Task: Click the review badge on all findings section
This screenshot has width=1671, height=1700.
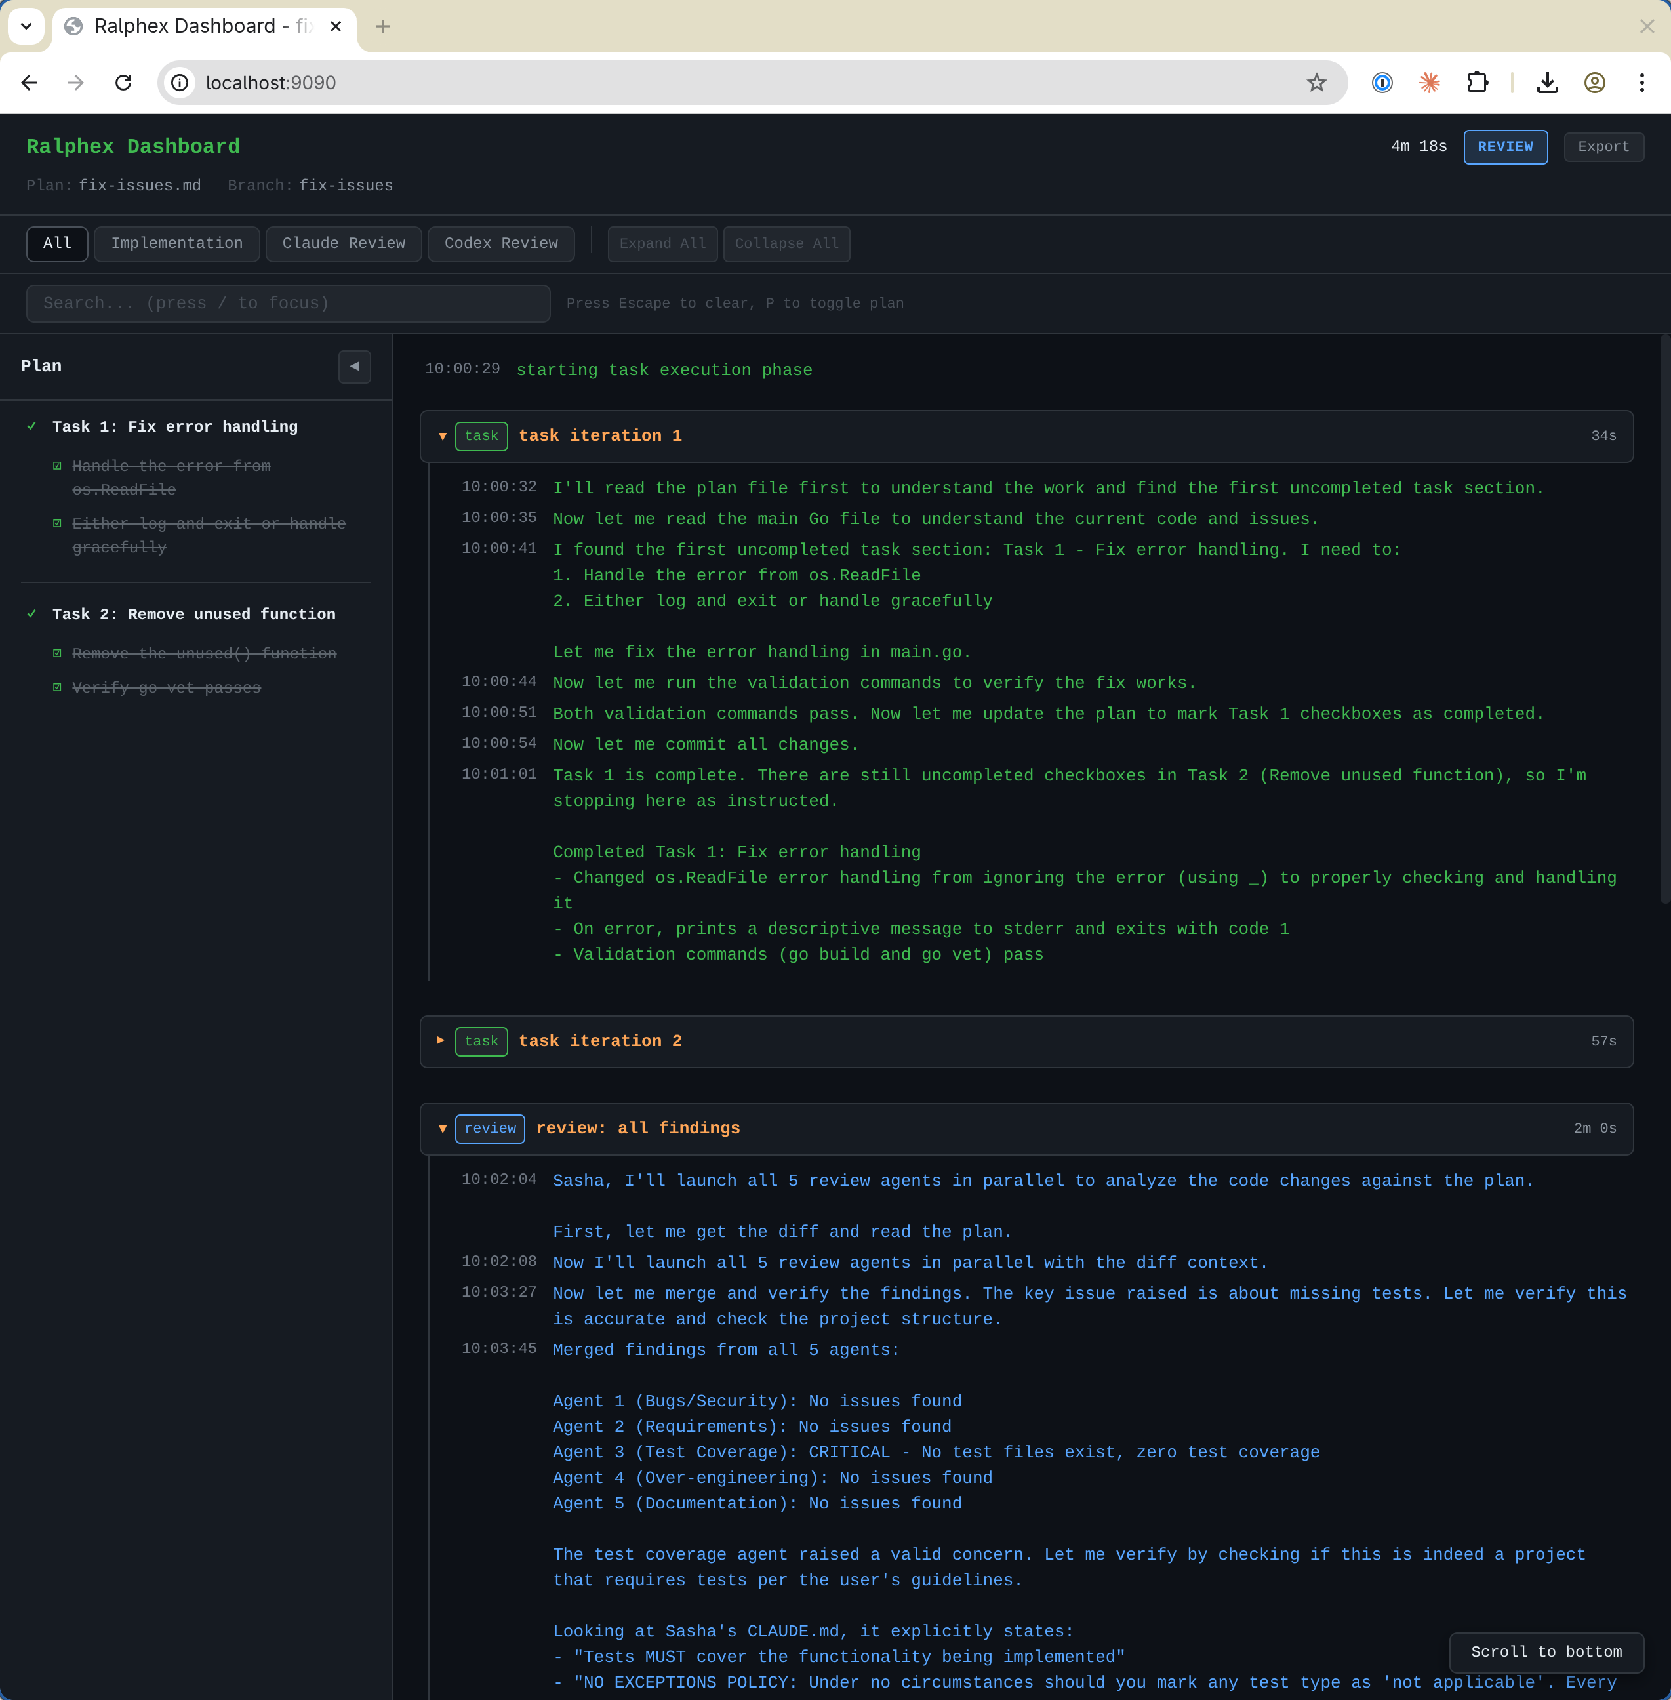Action: click(490, 1129)
